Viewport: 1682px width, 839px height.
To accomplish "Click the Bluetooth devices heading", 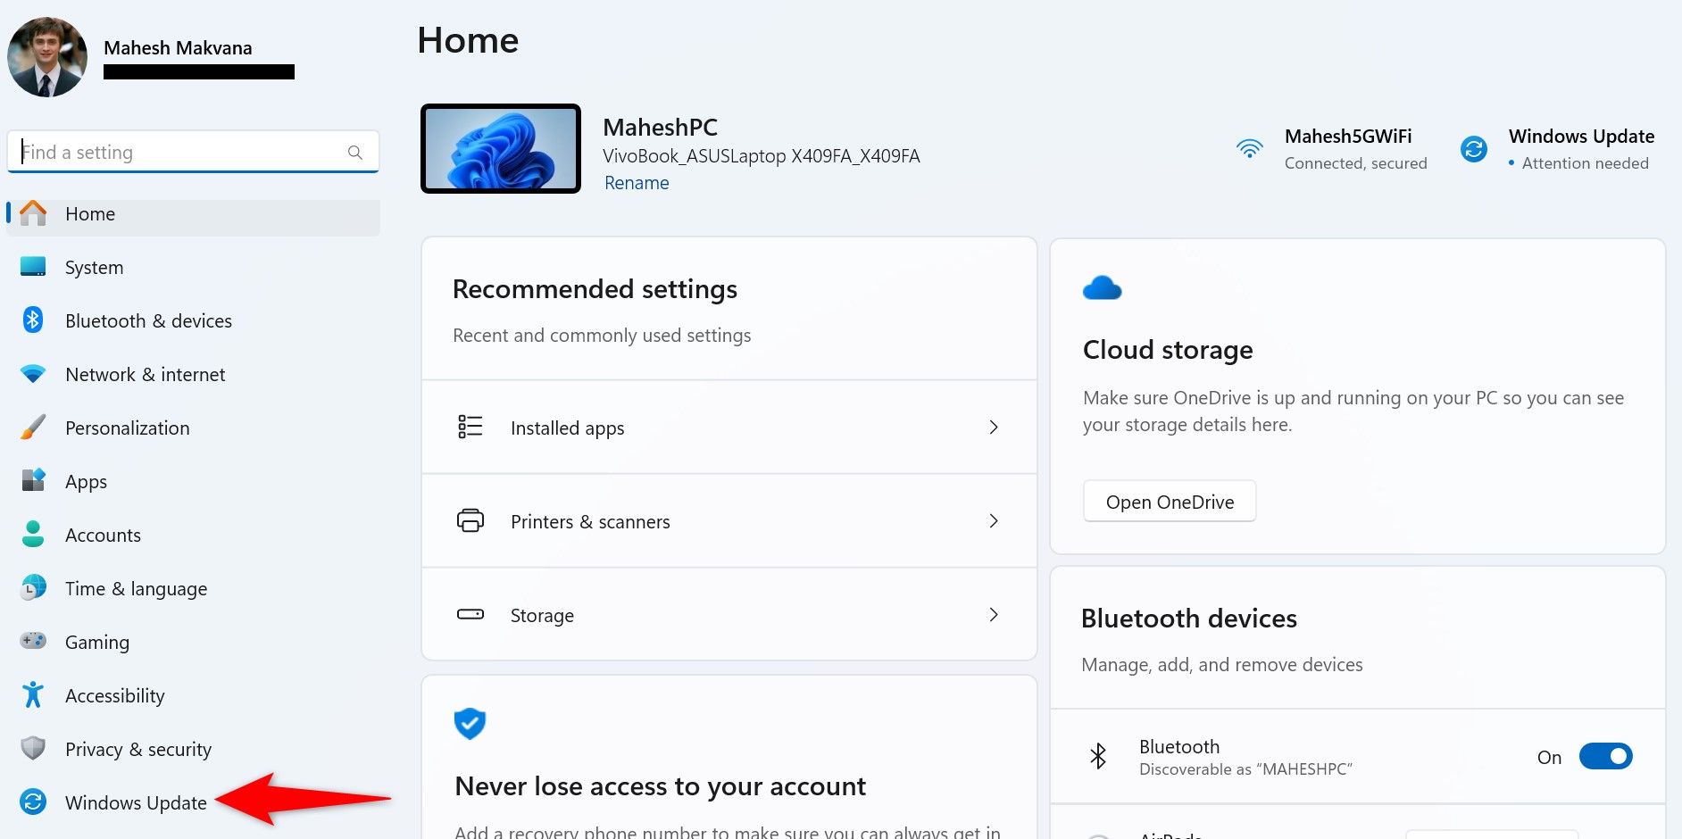I will tap(1189, 619).
